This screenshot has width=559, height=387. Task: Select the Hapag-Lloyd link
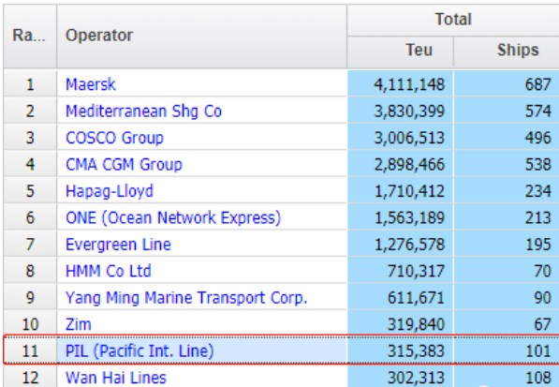[x=110, y=191]
